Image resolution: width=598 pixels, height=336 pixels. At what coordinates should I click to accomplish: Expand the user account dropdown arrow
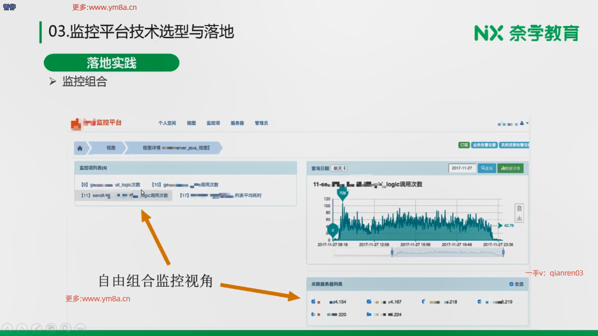pos(527,123)
